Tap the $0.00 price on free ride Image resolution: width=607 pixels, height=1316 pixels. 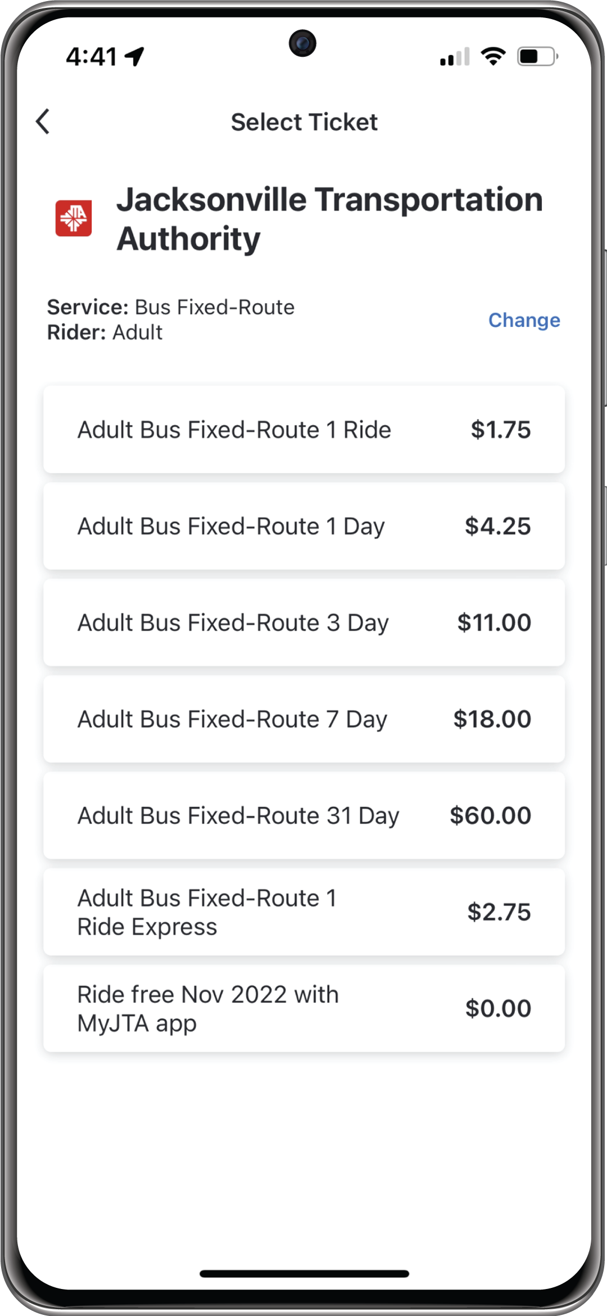point(498,1008)
